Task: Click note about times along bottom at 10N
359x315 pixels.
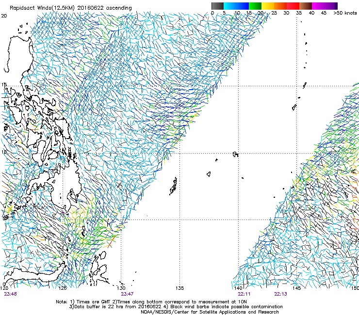Action: tap(179, 302)
